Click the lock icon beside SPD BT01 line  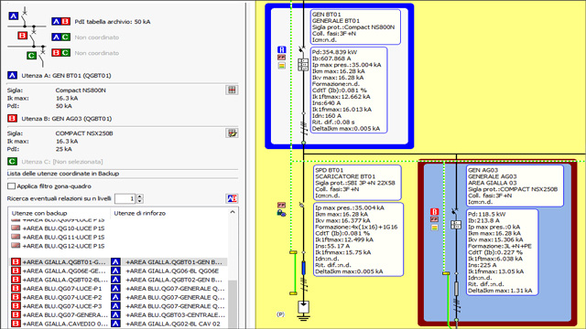pyautogui.click(x=281, y=213)
